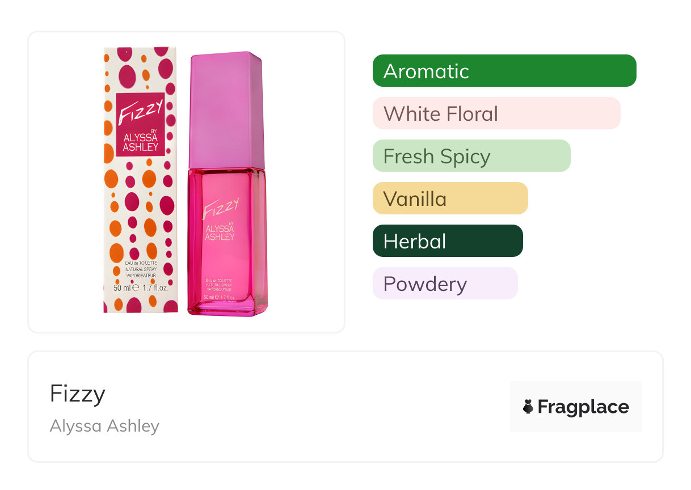The width and height of the screenshot is (691, 490).
Task: Click Eau de Toilette text on the box
Action: (x=141, y=263)
